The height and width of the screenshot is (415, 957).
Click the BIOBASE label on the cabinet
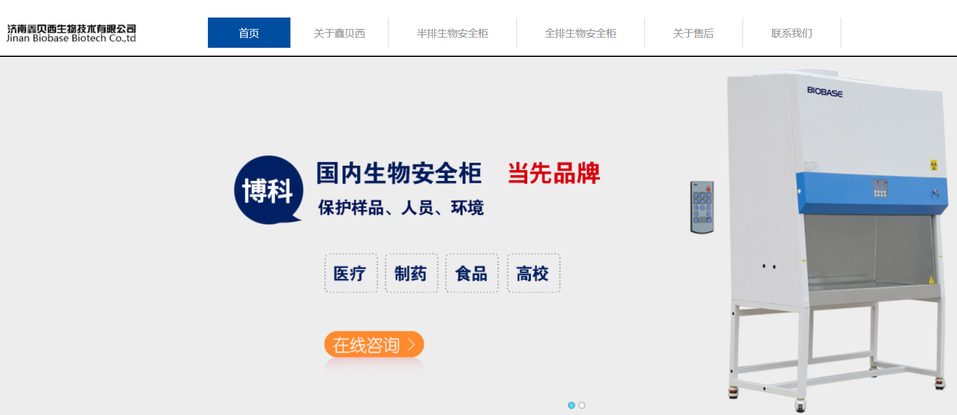(x=824, y=92)
